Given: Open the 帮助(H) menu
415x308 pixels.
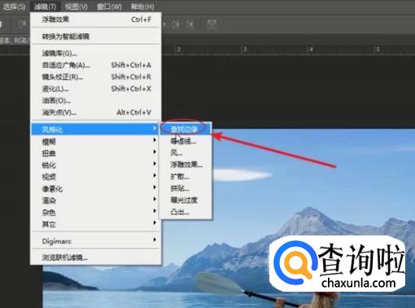Looking at the screenshot, I should coord(142,7).
